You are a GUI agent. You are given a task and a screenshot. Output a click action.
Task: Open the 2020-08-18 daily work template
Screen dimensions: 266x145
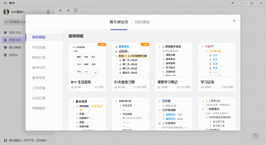130,114
